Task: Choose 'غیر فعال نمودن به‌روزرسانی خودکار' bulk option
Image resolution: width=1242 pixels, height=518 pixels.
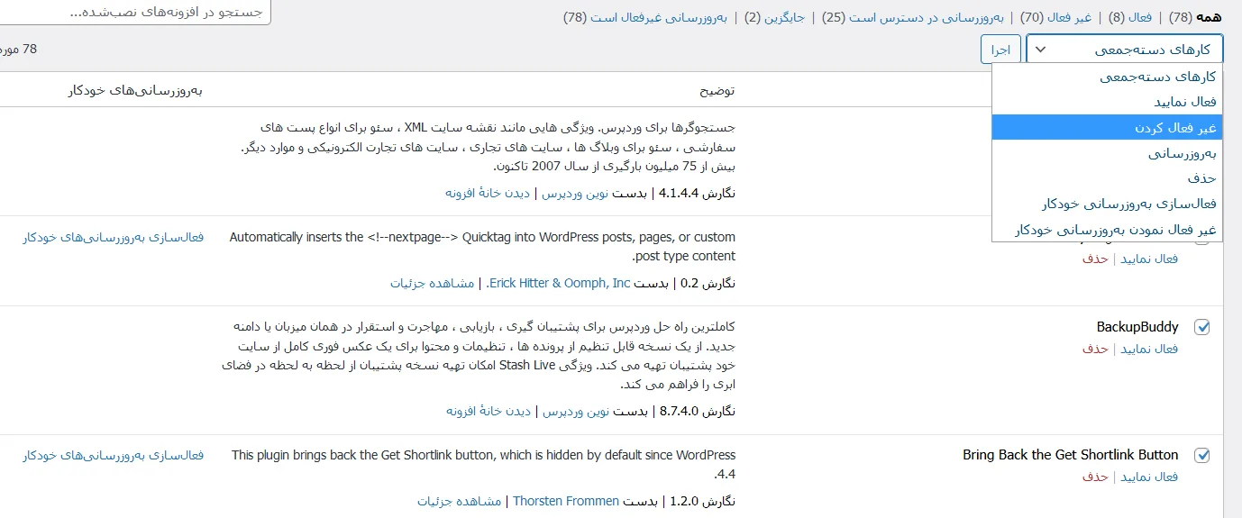Action: (x=1108, y=230)
